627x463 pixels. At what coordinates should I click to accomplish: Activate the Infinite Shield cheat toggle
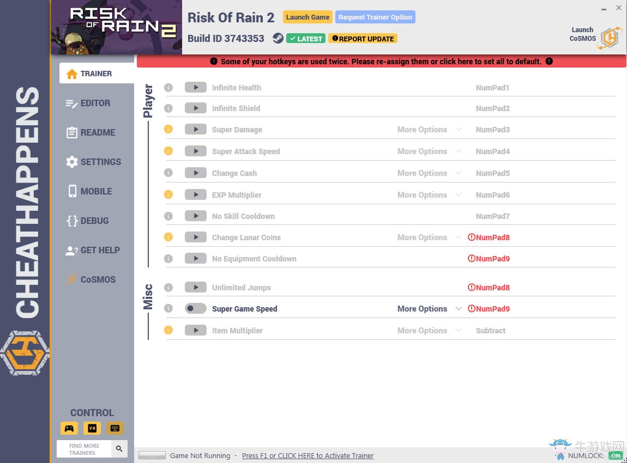196,108
